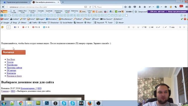188x106 pixels.
Task: Click the orange Romanus logo button
Action: point(14,52)
